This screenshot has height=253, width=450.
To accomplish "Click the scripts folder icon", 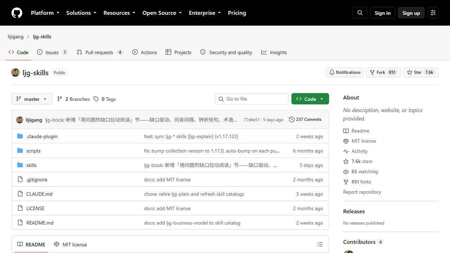I will coord(20,151).
